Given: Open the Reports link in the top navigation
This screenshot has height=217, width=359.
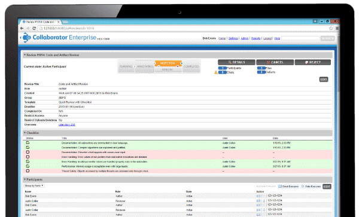Looking at the screenshot, I should (255, 38).
